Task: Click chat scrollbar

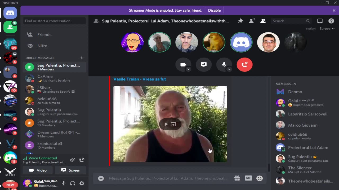Action: click(x=269, y=167)
